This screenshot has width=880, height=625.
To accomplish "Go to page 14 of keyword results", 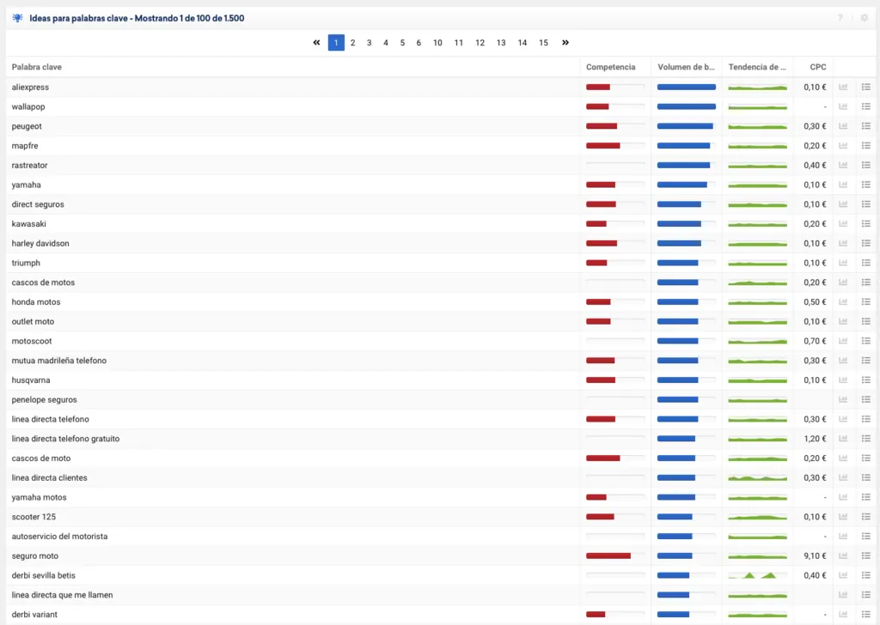I will (x=522, y=43).
